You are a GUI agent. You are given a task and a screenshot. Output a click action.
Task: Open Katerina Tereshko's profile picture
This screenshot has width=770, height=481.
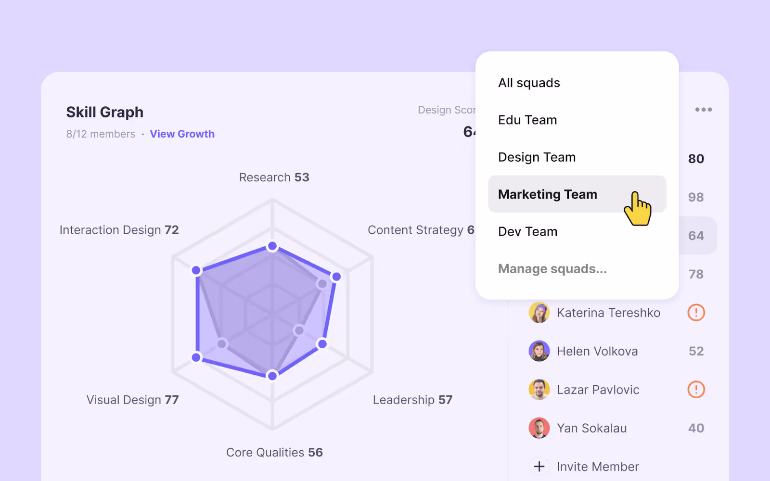tap(539, 313)
